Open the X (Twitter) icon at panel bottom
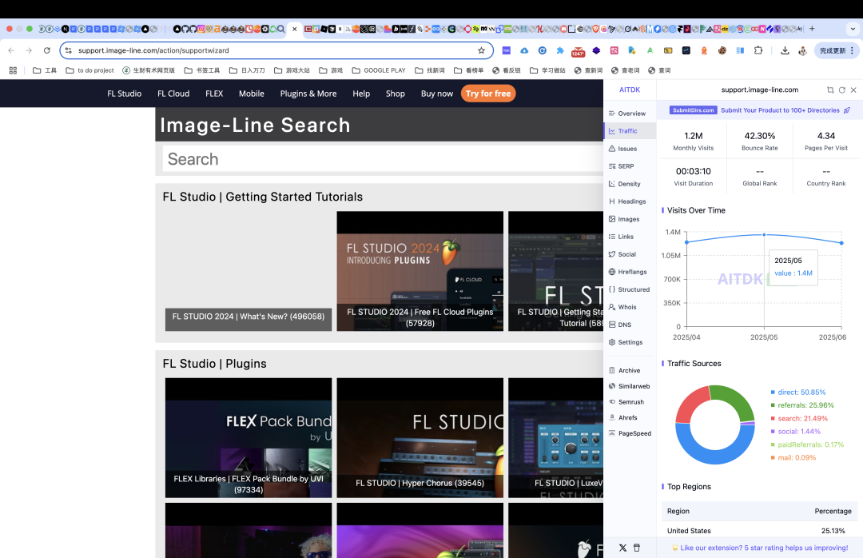The height and width of the screenshot is (558, 863). [x=622, y=548]
